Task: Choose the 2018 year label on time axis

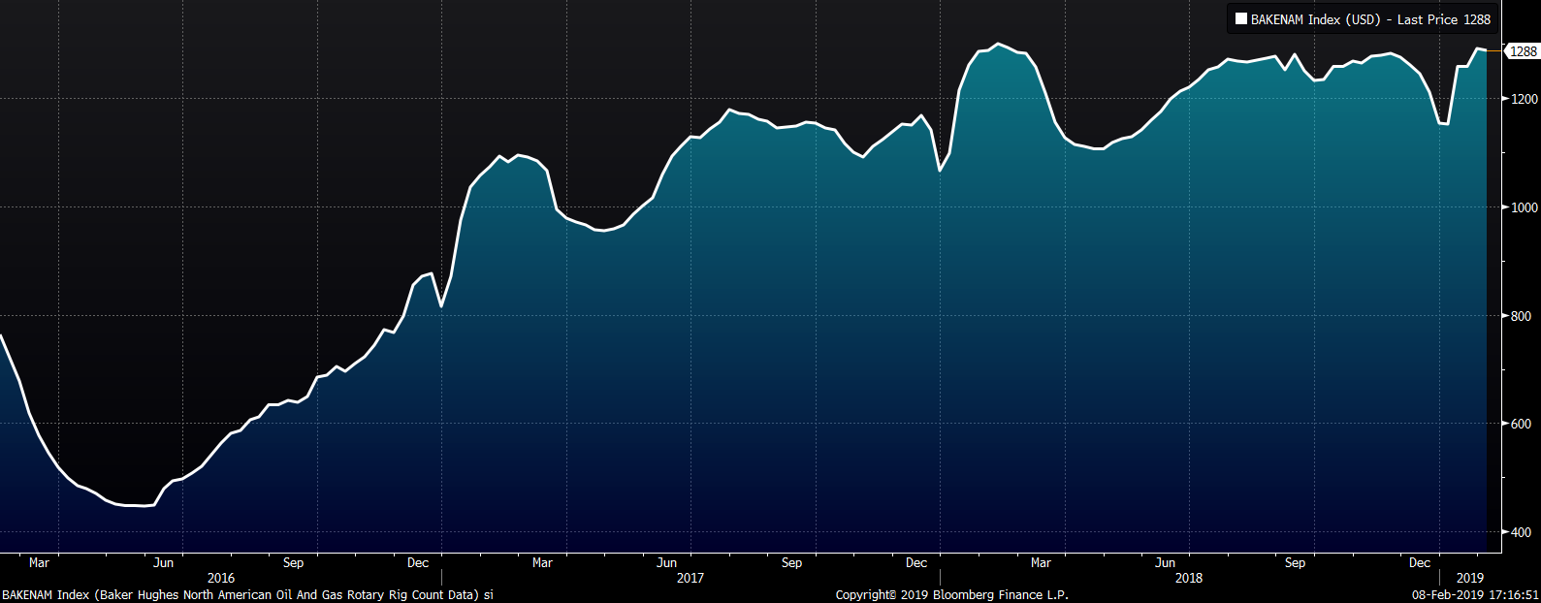Action: pos(1188,578)
